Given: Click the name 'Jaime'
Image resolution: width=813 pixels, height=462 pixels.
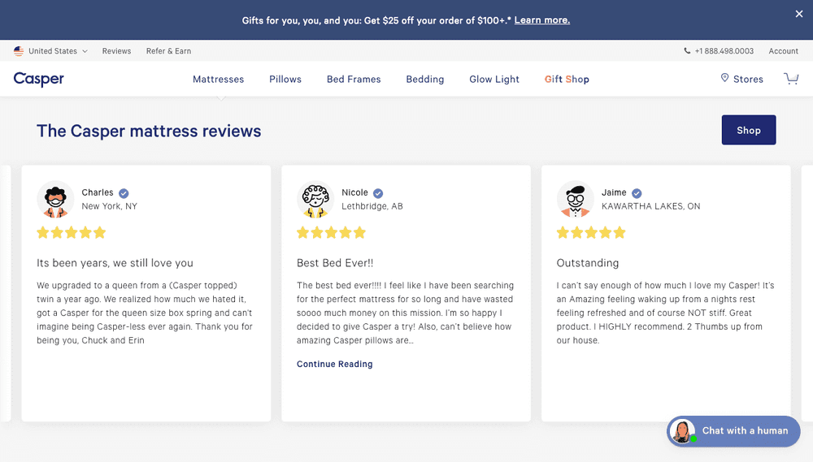Looking at the screenshot, I should pyautogui.click(x=614, y=192).
